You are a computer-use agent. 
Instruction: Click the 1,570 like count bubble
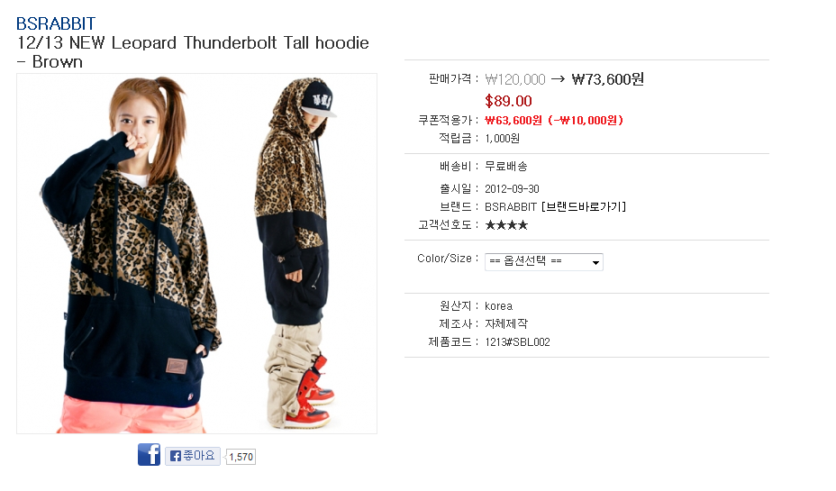(x=241, y=457)
